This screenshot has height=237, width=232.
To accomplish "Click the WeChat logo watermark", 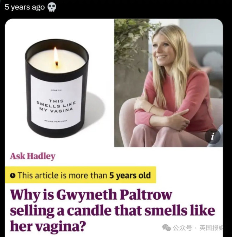I will coord(167,228).
